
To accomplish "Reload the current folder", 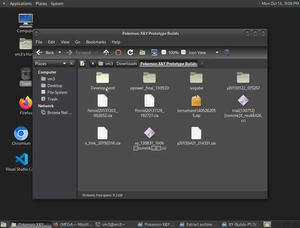I will pos(130,52).
